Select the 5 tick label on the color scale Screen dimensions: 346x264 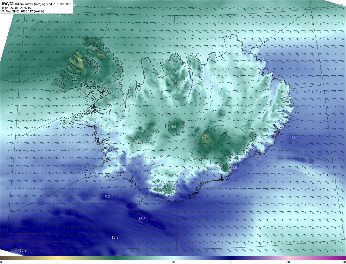(x=115, y=262)
